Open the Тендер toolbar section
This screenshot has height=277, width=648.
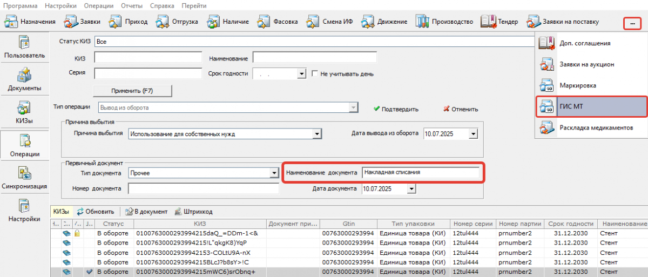click(500, 22)
